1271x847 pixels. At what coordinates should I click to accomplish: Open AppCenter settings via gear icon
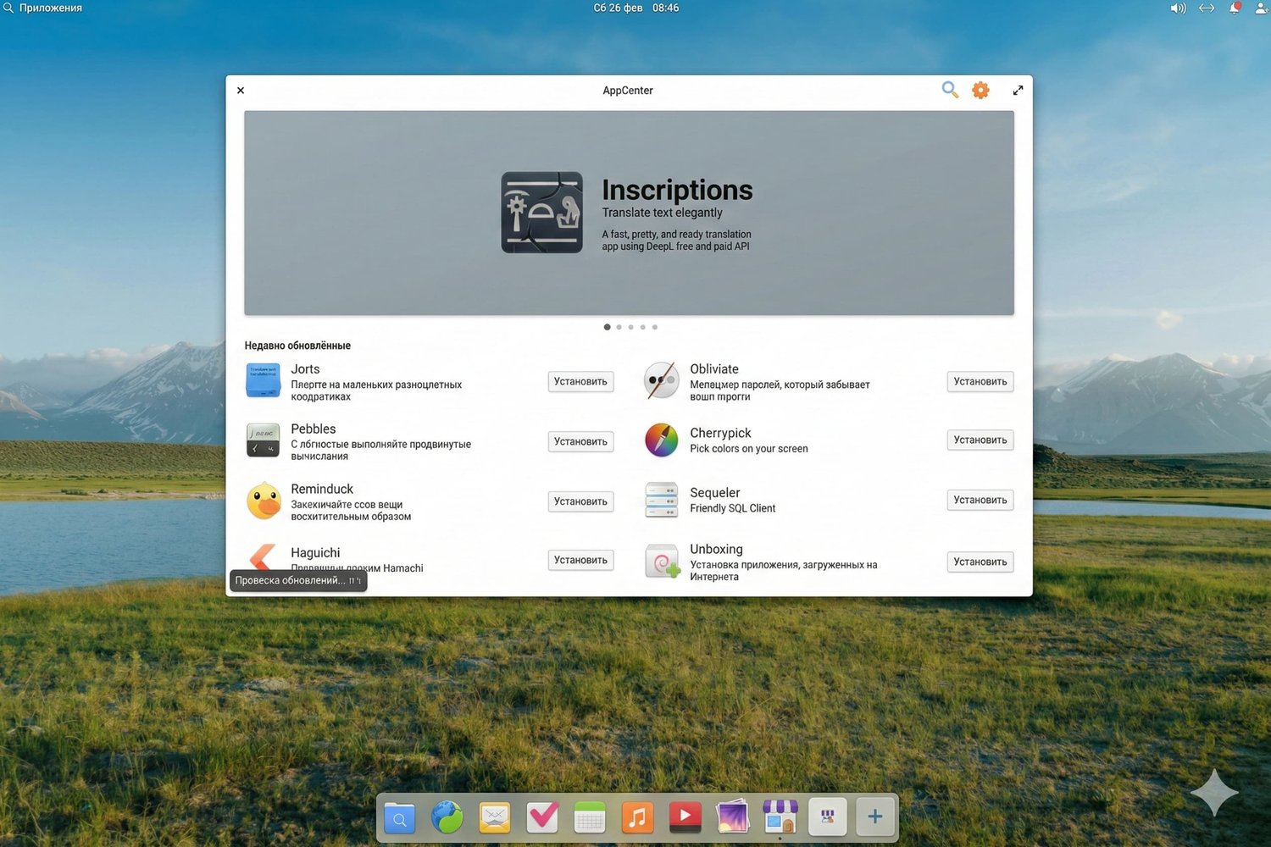(x=980, y=90)
